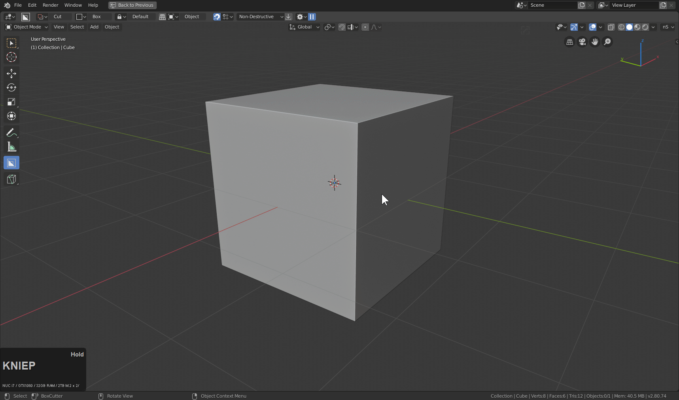
Task: Click the Back to Previous button
Action: [x=132, y=5]
